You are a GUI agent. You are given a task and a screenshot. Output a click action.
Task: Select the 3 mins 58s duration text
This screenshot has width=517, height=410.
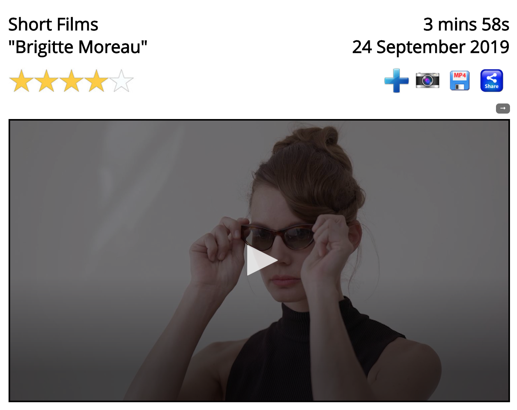(466, 25)
